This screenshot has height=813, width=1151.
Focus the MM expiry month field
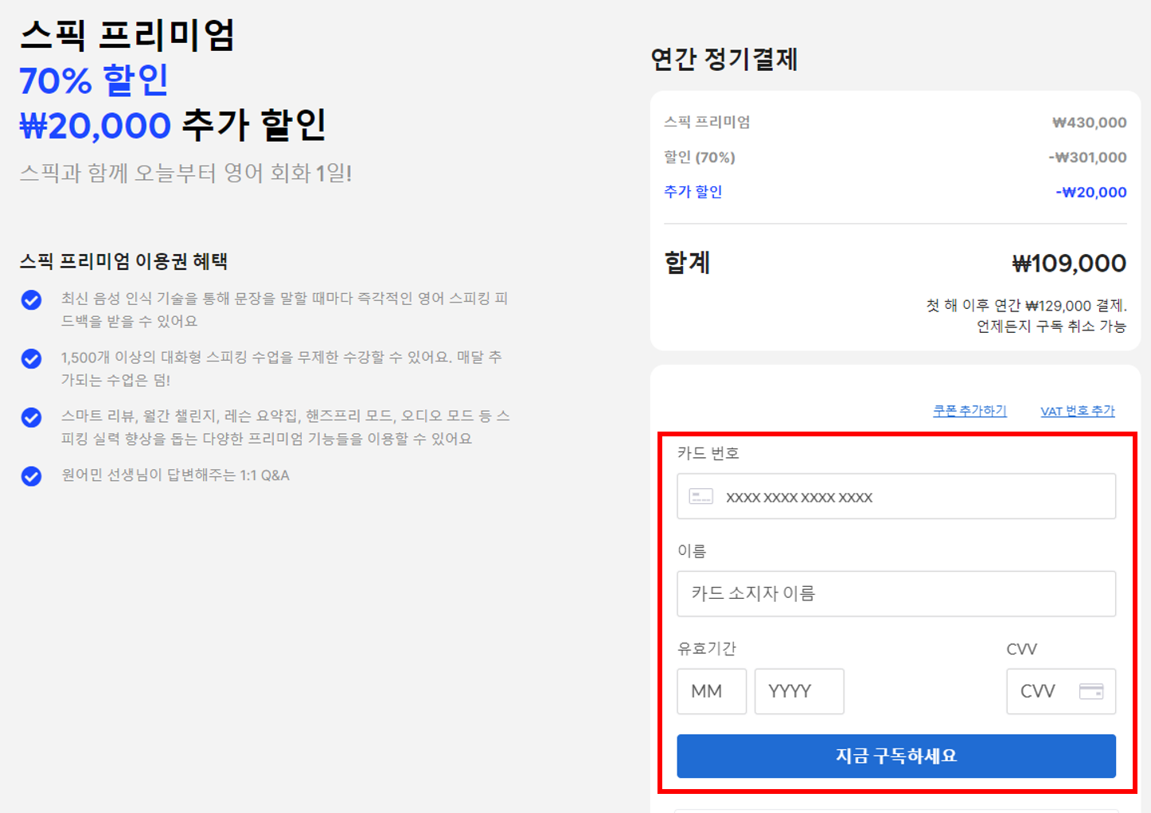[712, 691]
